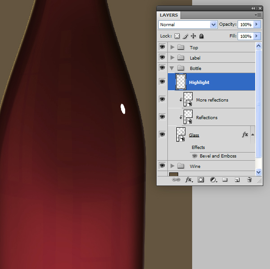Expand the Wine group

172,166
